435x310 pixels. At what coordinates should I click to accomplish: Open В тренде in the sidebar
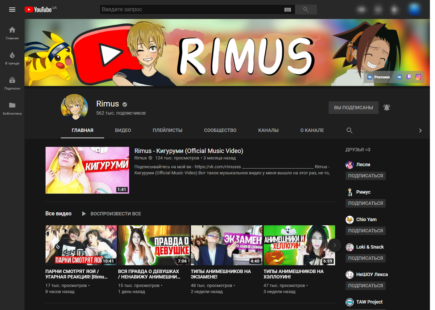(12, 58)
